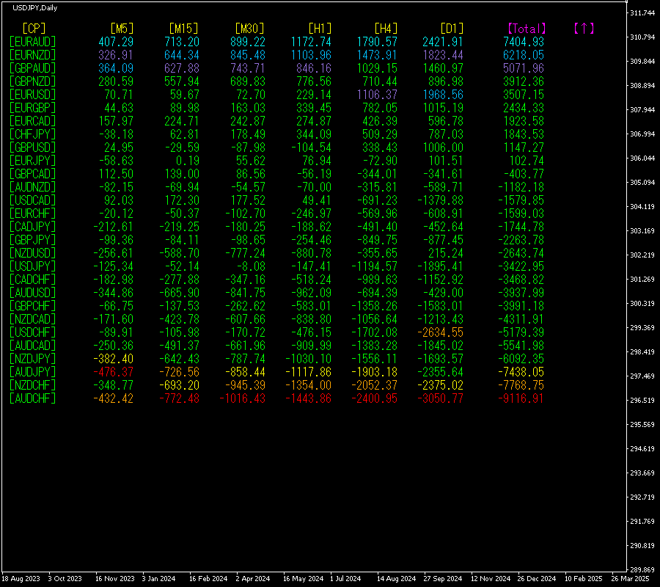Screen dimensions: 660x587
Task: Click the D1 value 2421.91
Action: tap(443, 42)
